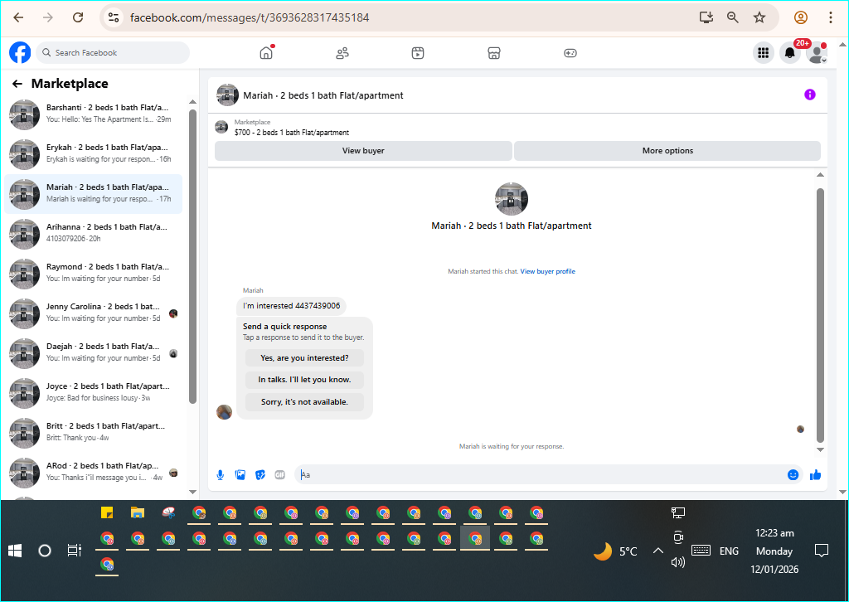The width and height of the screenshot is (849, 602).
Task: Open the Chrome three-dot menu
Action: (830, 17)
